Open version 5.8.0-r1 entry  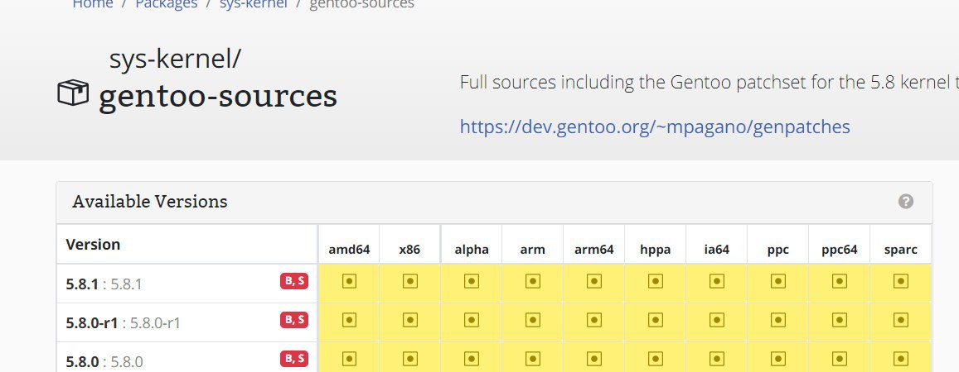coord(92,322)
